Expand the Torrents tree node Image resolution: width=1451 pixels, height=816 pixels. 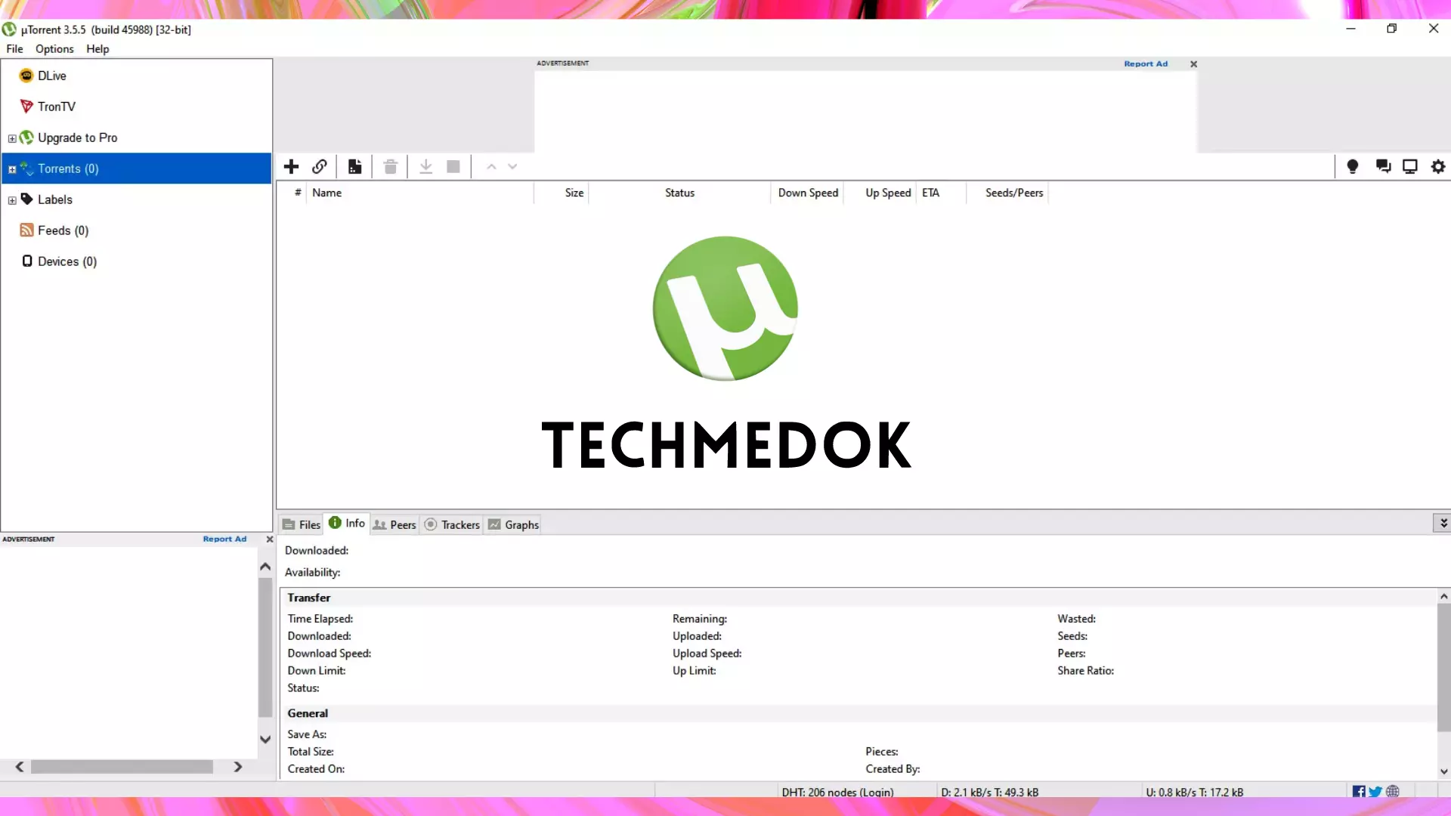click(x=12, y=169)
